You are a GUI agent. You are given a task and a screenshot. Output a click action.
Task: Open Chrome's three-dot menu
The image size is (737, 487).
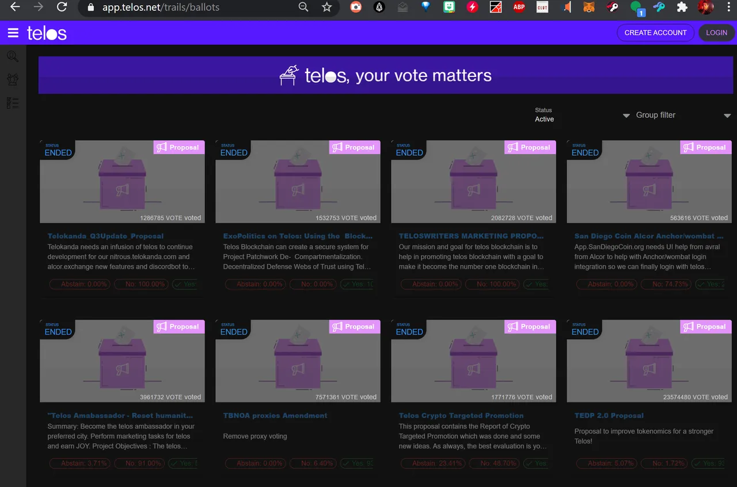pos(728,7)
